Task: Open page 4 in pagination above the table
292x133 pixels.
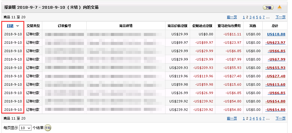Action: [x=254, y=17]
